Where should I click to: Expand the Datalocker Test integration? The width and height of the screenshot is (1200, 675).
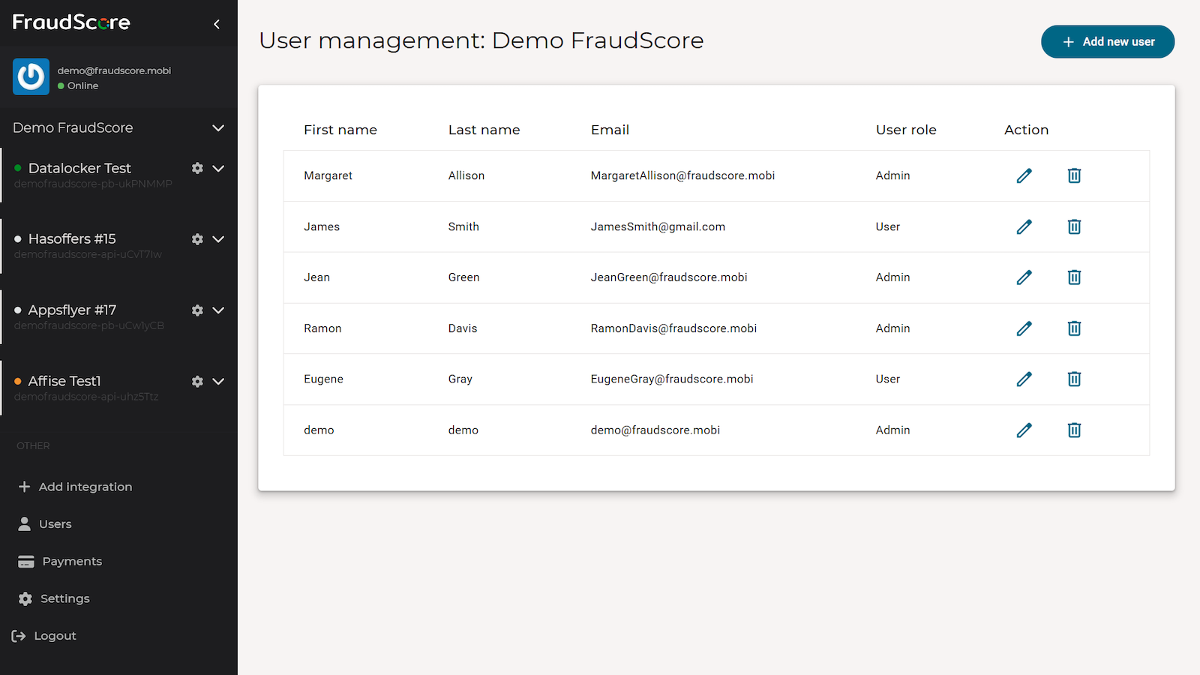218,169
